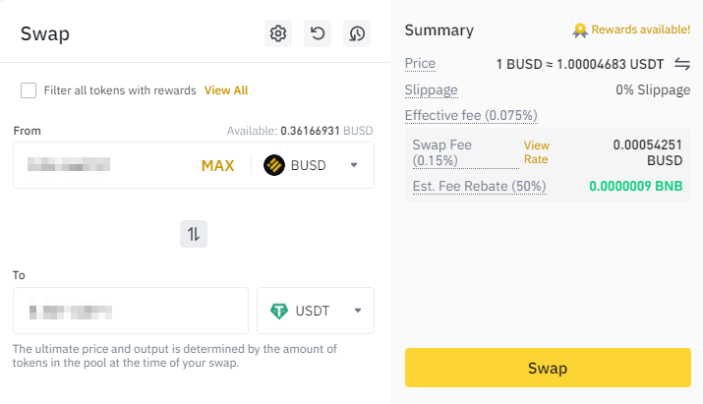Click the View Rate link
This screenshot has width=703, height=404.
536,151
